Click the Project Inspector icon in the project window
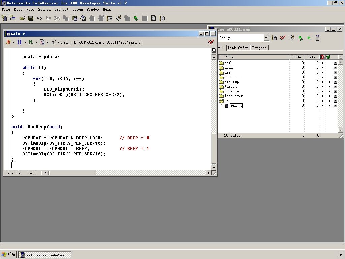The width and height of the screenshot is (345, 259). tap(318, 38)
